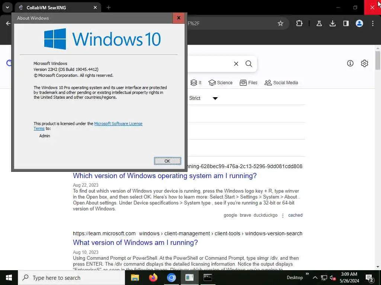This screenshot has width=381, height=285.
Task: Open the Chrome three-dot menu
Action: point(373,23)
